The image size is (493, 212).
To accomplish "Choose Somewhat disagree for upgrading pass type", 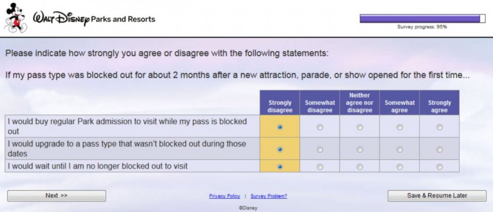I will click(x=320, y=149).
